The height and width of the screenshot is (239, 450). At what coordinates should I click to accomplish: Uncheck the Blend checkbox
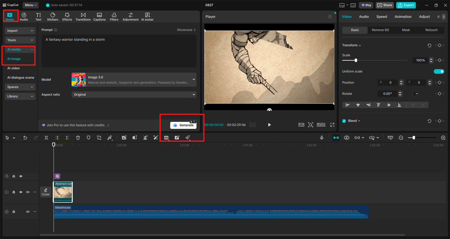(344, 121)
